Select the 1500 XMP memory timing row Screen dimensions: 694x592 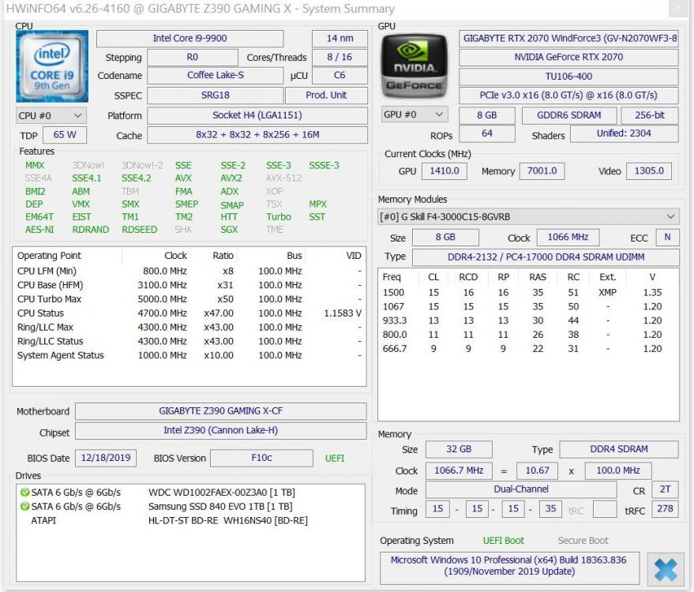pyautogui.click(x=528, y=293)
